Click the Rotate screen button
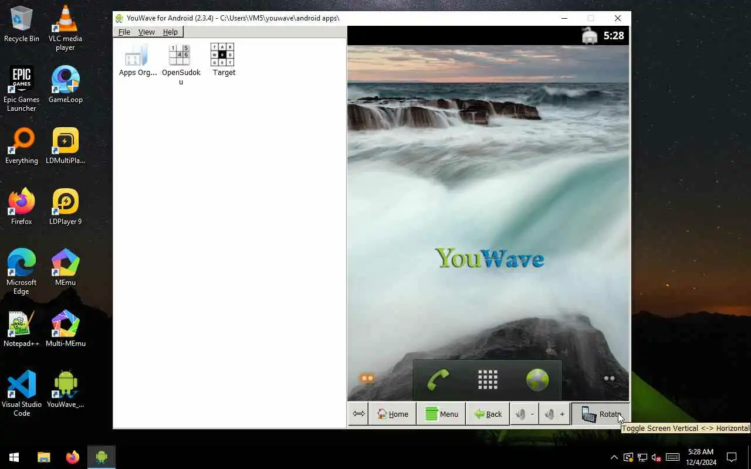This screenshot has width=751, height=469. click(x=600, y=414)
